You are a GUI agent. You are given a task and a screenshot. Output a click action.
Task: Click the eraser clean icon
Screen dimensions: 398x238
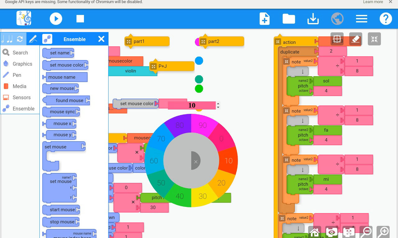click(x=355, y=39)
